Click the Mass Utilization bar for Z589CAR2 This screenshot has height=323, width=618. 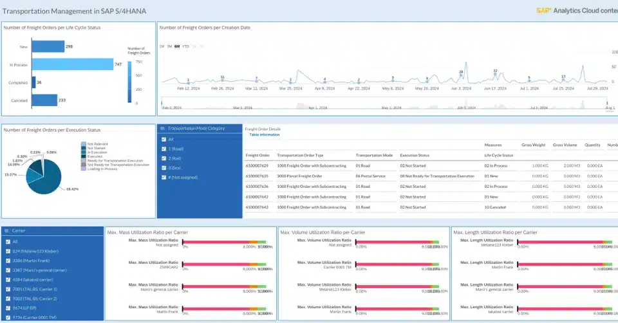click(224, 264)
